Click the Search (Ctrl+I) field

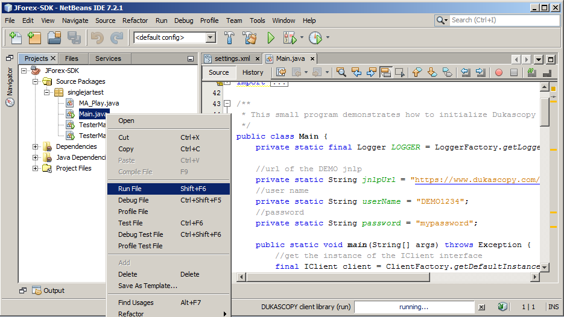[x=504, y=20]
